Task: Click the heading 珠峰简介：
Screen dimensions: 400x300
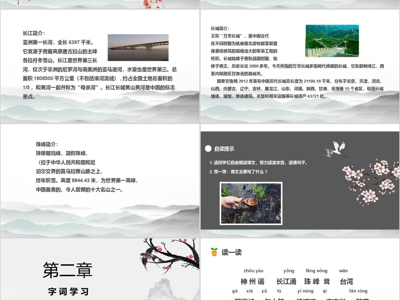Action: (47, 144)
